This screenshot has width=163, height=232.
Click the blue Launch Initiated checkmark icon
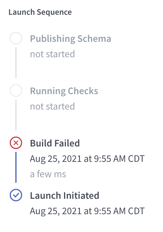(x=16, y=195)
